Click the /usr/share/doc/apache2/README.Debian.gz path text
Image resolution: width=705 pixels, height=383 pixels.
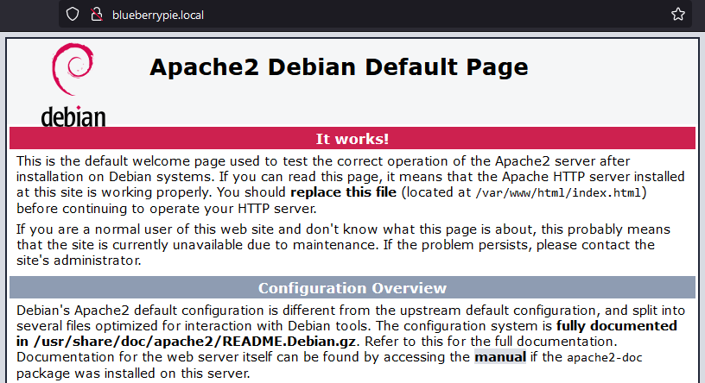[x=194, y=342]
